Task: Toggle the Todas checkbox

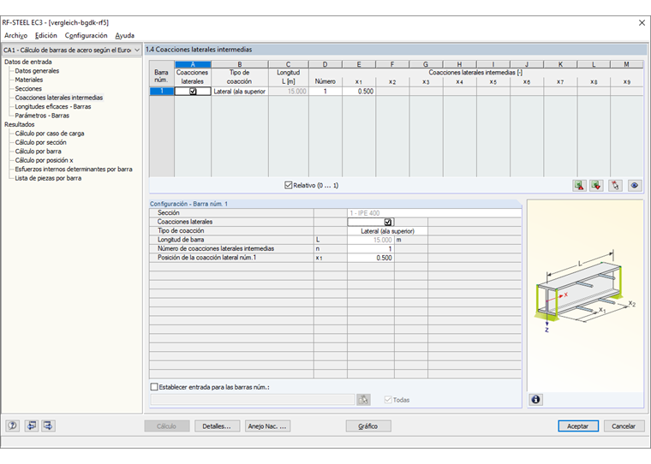Action: pos(388,400)
